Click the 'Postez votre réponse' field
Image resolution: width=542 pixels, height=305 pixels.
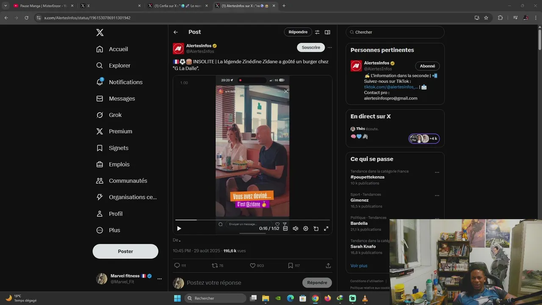tap(243, 283)
